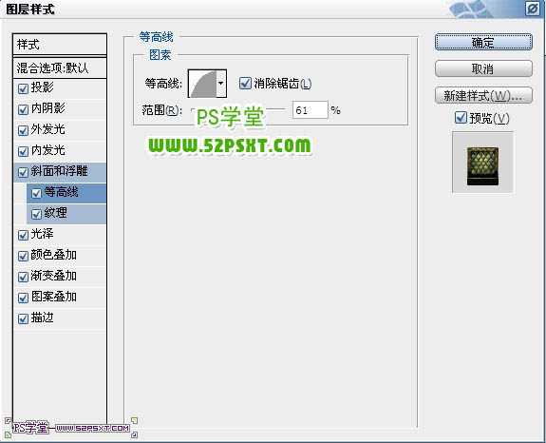Click 新建样式 new style button
546x443 pixels.
(x=483, y=95)
